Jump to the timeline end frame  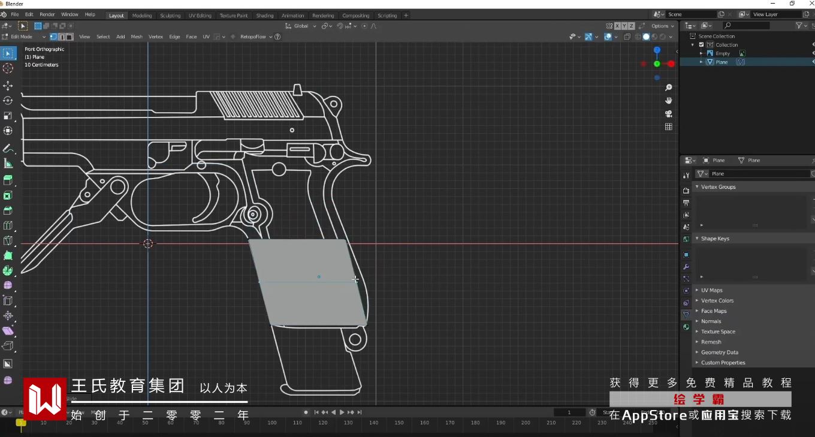(x=360, y=412)
